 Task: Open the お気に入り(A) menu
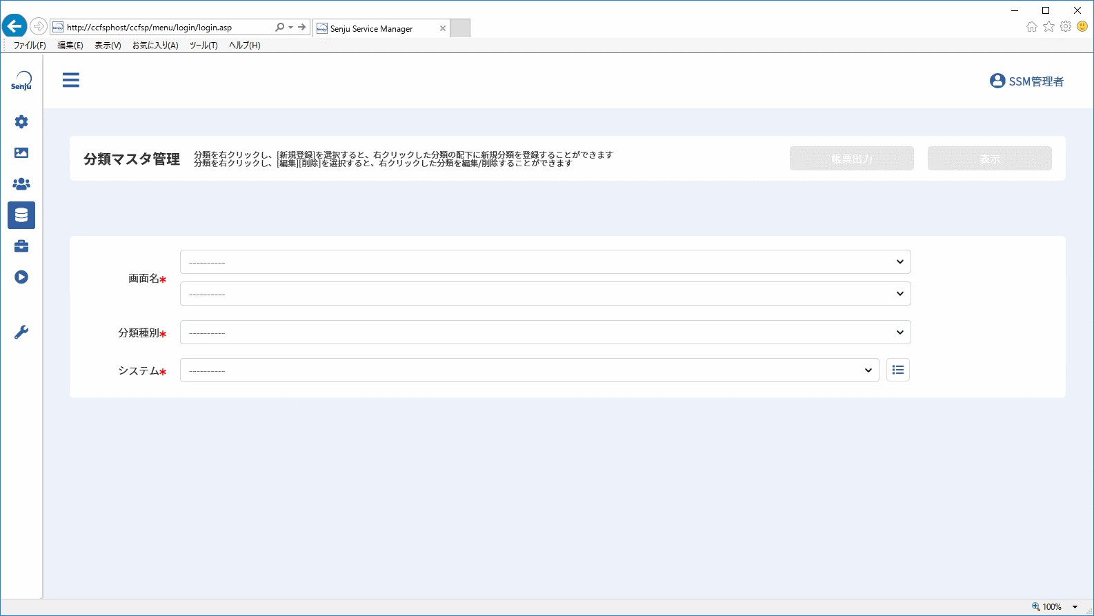pos(155,46)
